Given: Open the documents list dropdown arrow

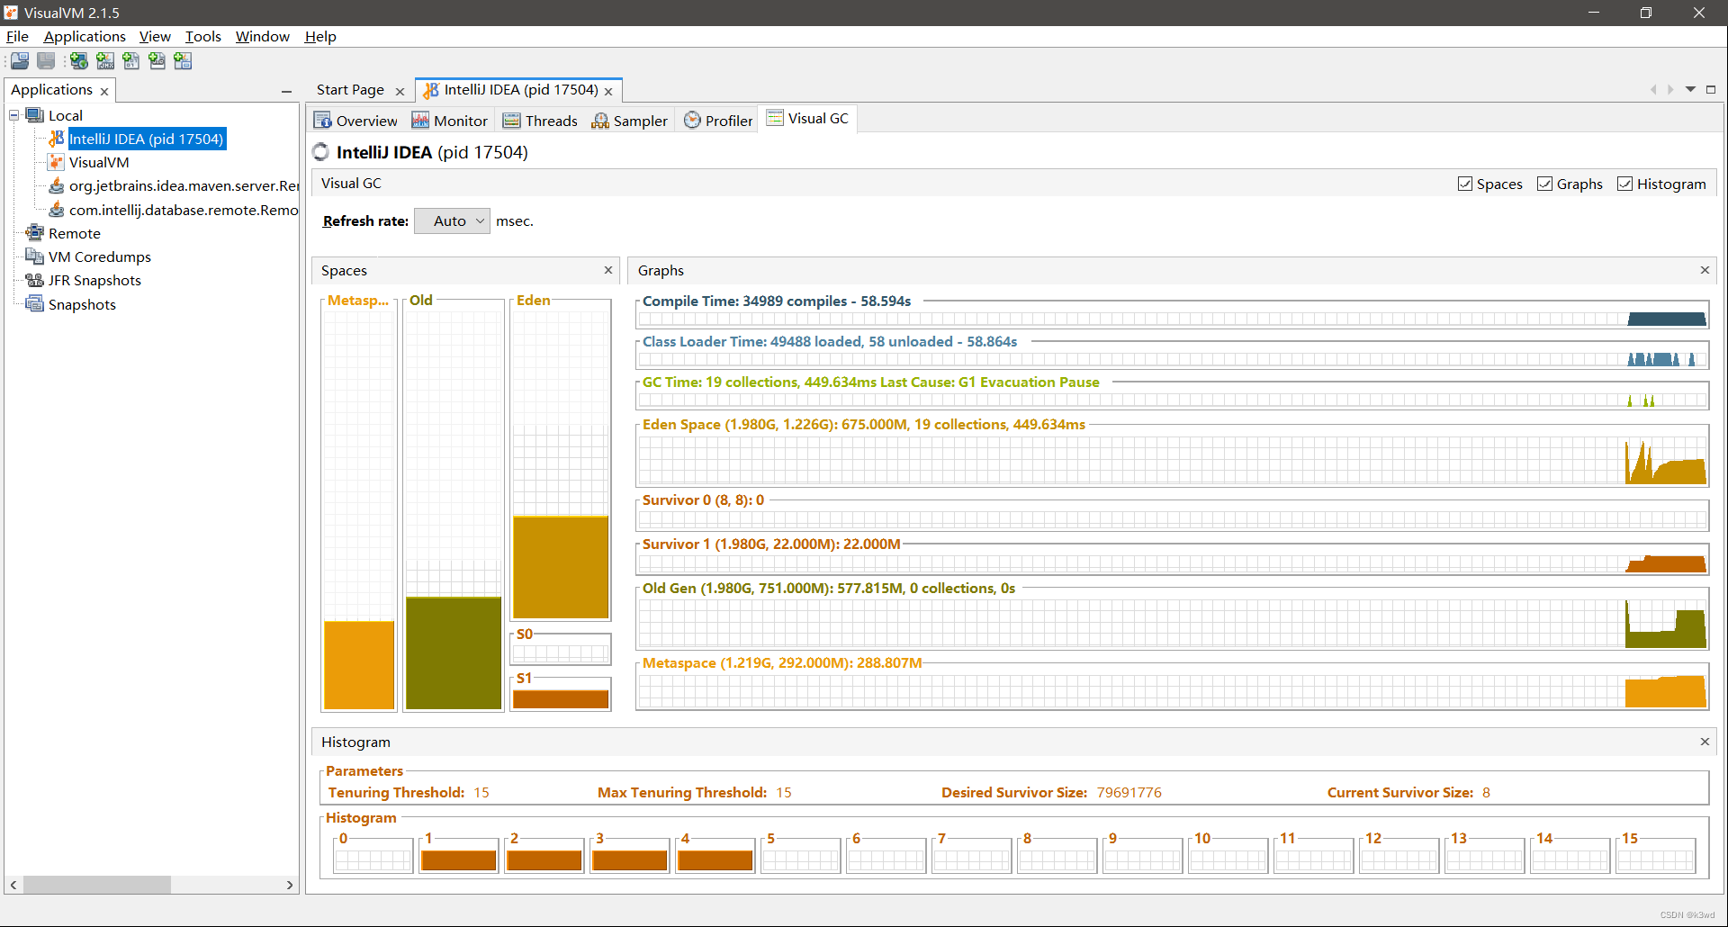Looking at the screenshot, I should (1690, 90).
